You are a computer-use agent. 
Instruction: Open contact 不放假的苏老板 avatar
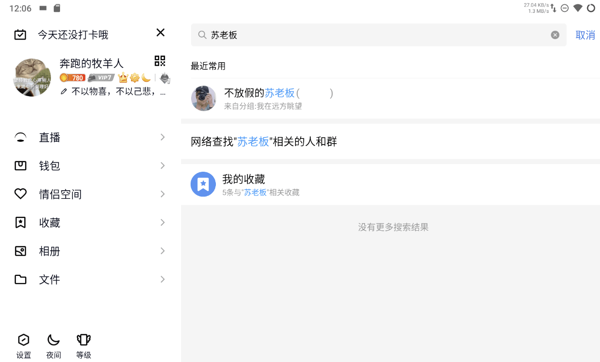click(x=203, y=98)
